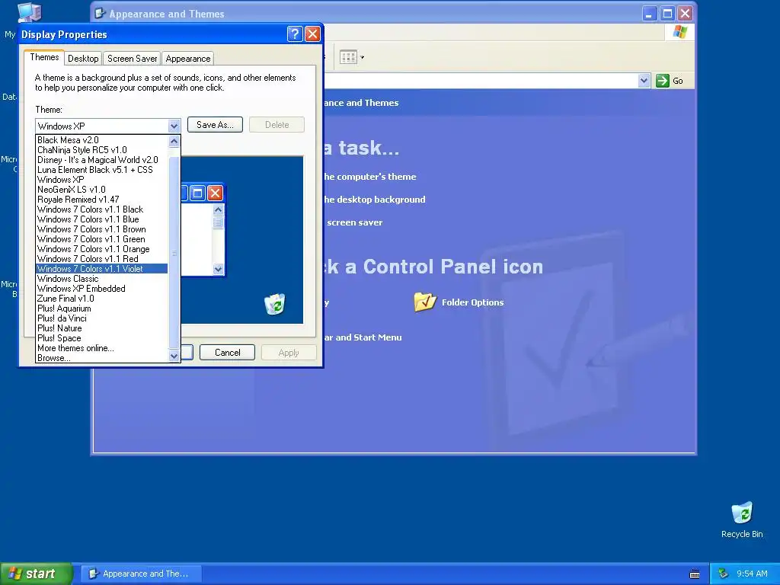Click the Display Properties help question-mark icon

click(295, 34)
